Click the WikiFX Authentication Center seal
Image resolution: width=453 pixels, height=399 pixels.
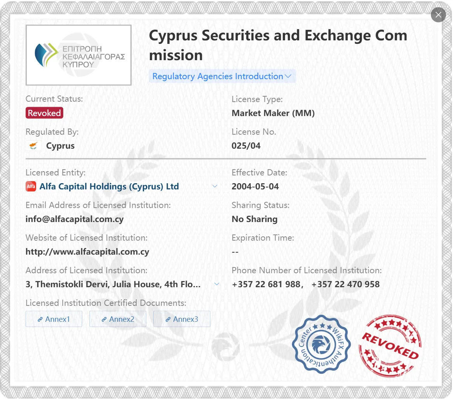[321, 344]
